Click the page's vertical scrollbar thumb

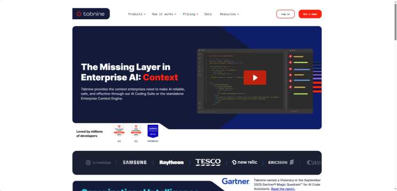tap(395, 22)
